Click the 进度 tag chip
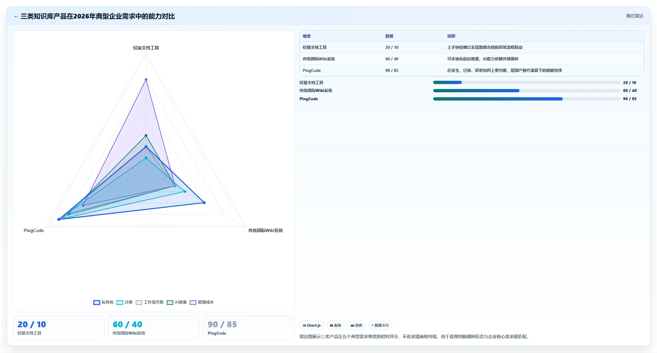The image size is (657, 353). tap(356, 325)
